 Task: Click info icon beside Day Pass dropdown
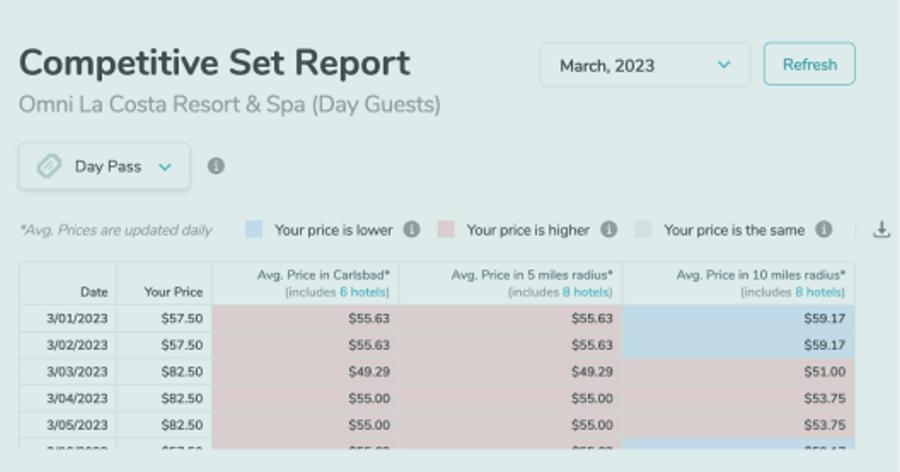[216, 166]
